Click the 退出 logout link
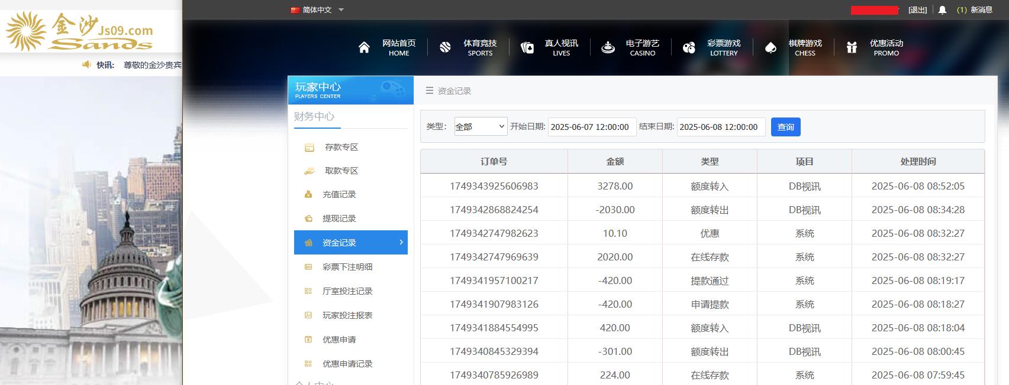Screen dimensions: 1009x385 click(x=917, y=10)
